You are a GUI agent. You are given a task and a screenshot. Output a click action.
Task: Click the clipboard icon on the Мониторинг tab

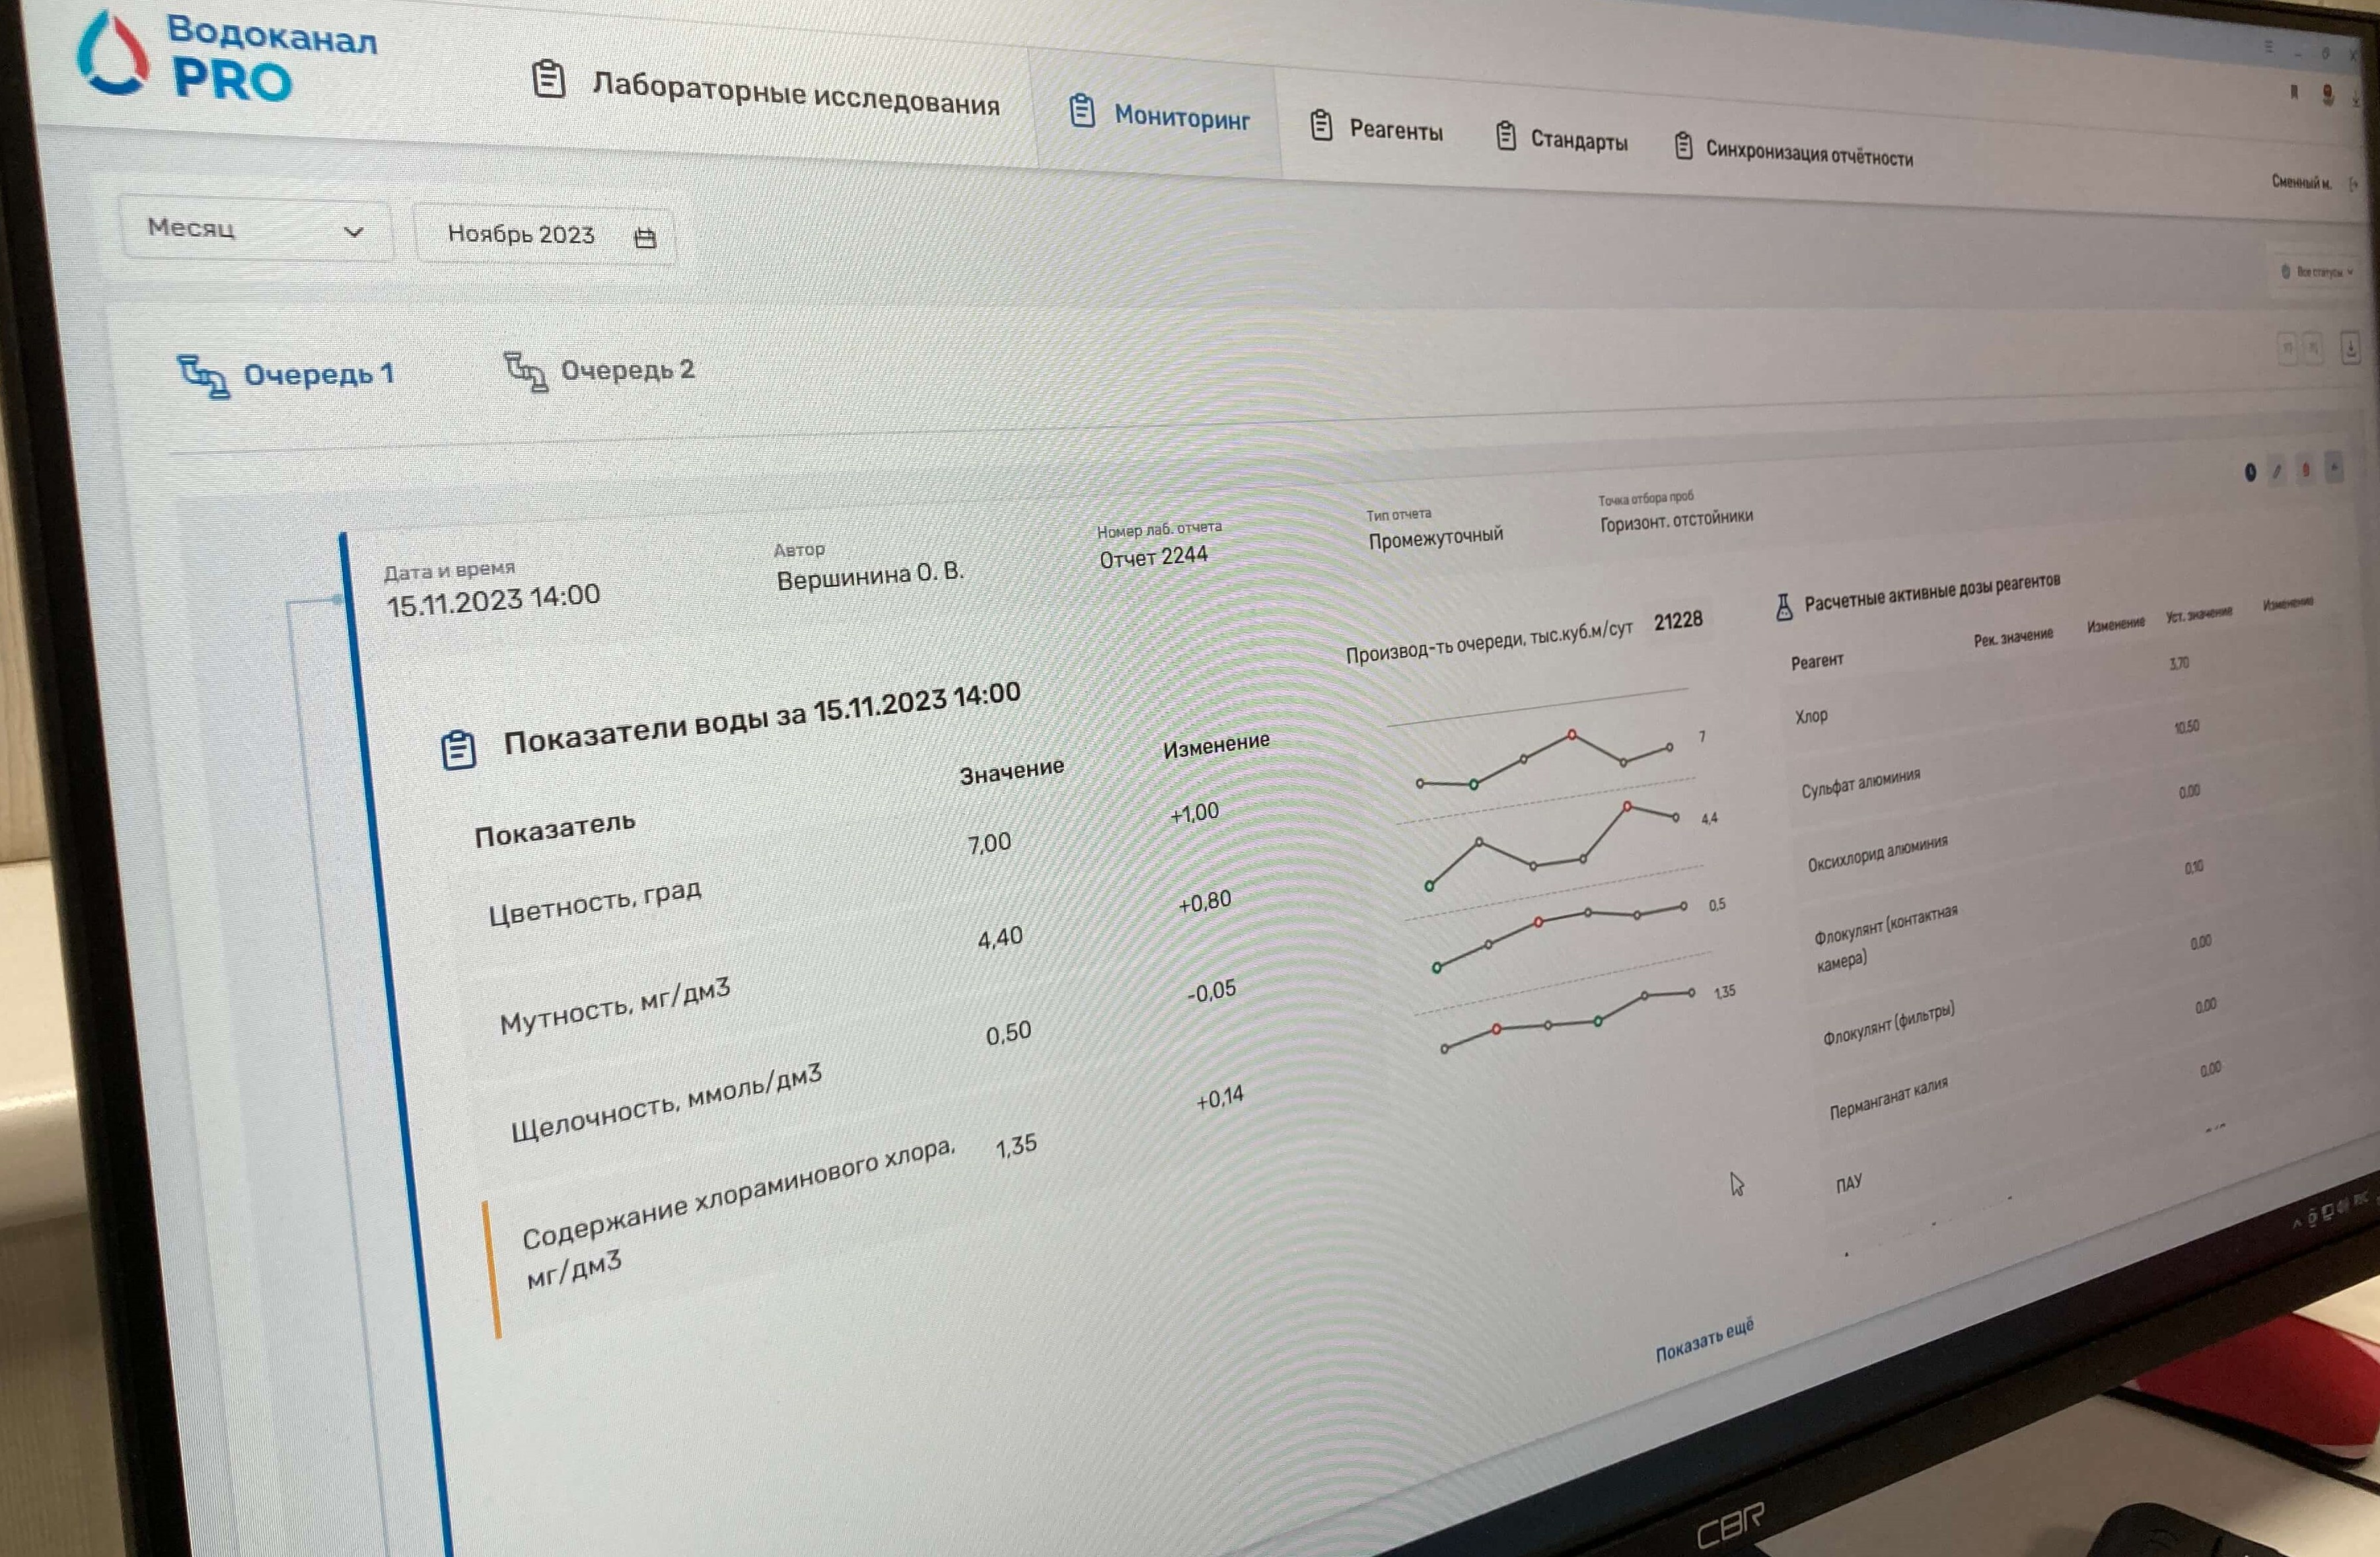click(1081, 110)
